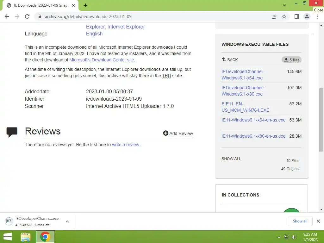Viewport: 324px width, 243px height.
Task: Open the Windows Start button
Action: (x=8, y=237)
